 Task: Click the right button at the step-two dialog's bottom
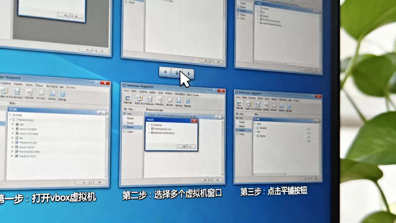click(192, 146)
